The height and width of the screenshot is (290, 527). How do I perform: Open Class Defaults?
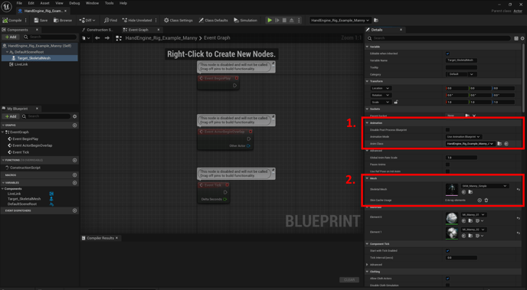pyautogui.click(x=213, y=20)
